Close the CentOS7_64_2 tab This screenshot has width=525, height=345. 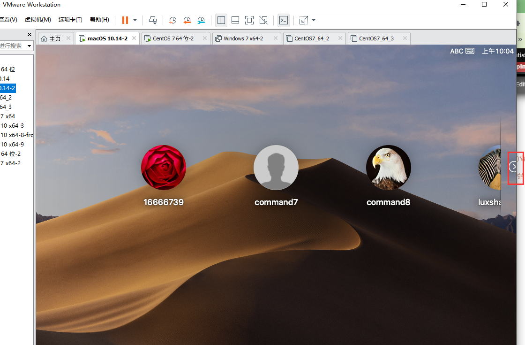pos(340,38)
